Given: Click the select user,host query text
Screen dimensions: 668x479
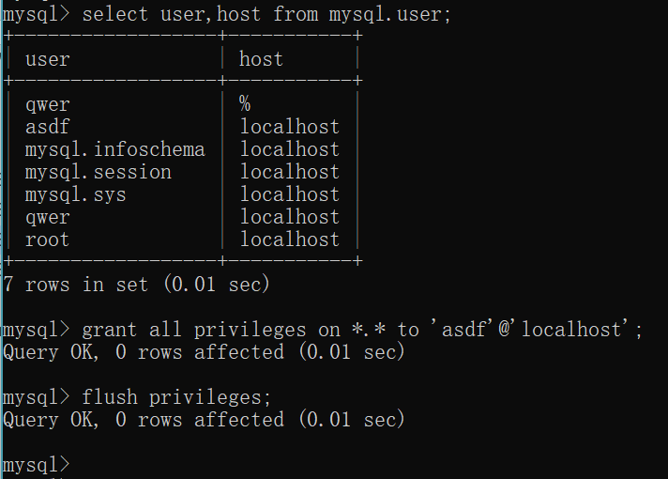Looking at the screenshot, I should pos(266,14).
